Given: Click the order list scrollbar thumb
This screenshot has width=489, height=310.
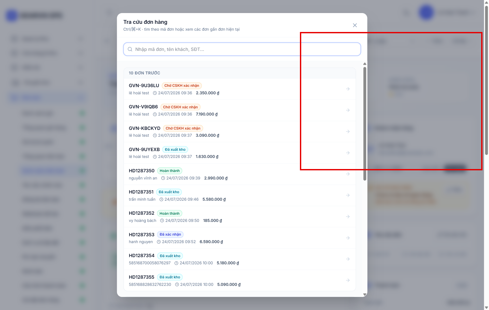Looking at the screenshot, I should [365, 124].
